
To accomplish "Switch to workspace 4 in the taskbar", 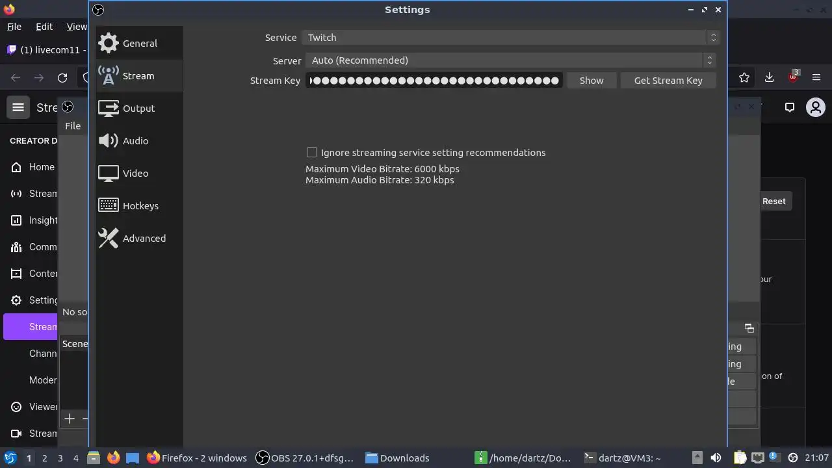I will coord(75,458).
